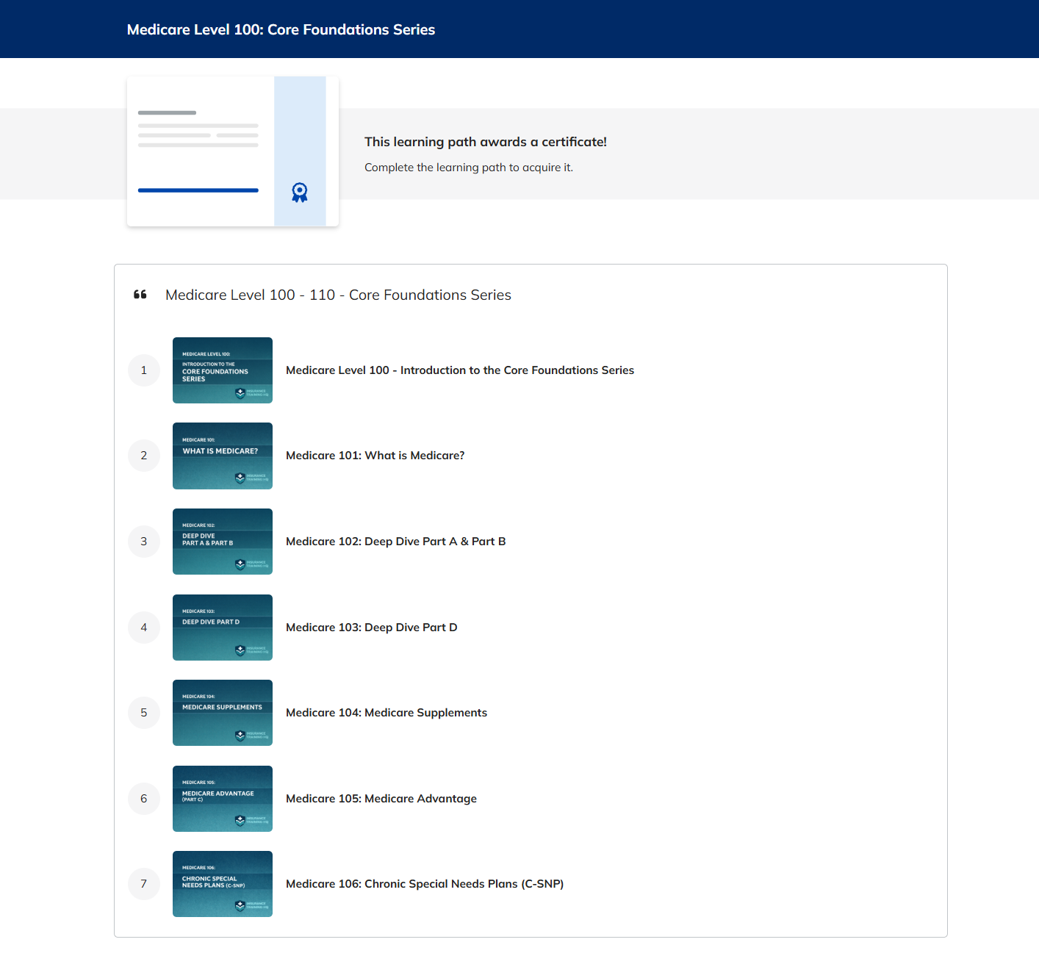Open Medicare 106: Chronic Special Needs Plans link

[x=425, y=884]
